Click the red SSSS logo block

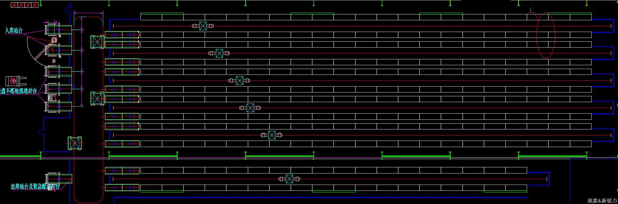pos(25,5)
